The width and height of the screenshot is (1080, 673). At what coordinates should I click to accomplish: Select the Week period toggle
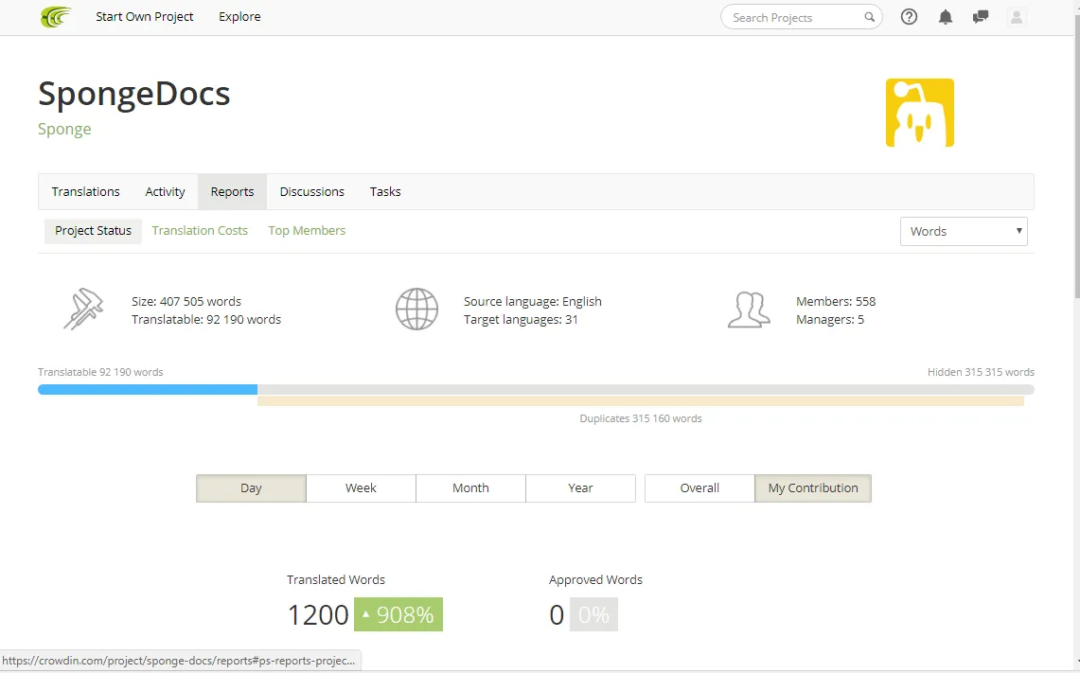point(361,487)
